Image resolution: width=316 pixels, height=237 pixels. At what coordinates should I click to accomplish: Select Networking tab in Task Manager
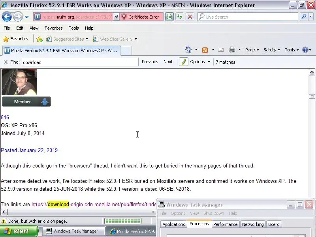253,224
